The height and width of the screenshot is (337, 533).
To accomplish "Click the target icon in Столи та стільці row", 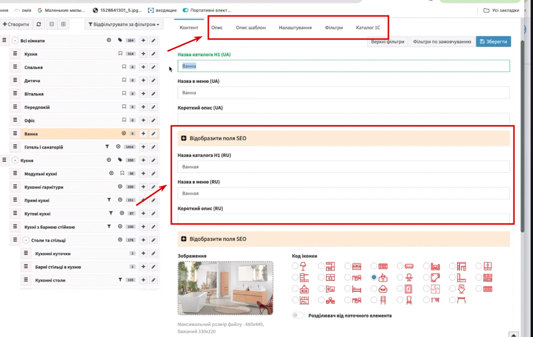I will [120, 240].
